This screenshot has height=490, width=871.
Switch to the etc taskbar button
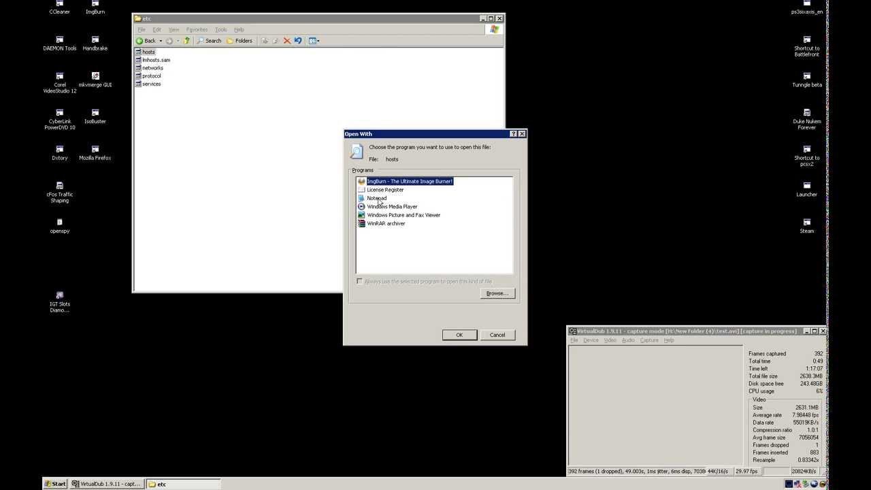(x=183, y=484)
